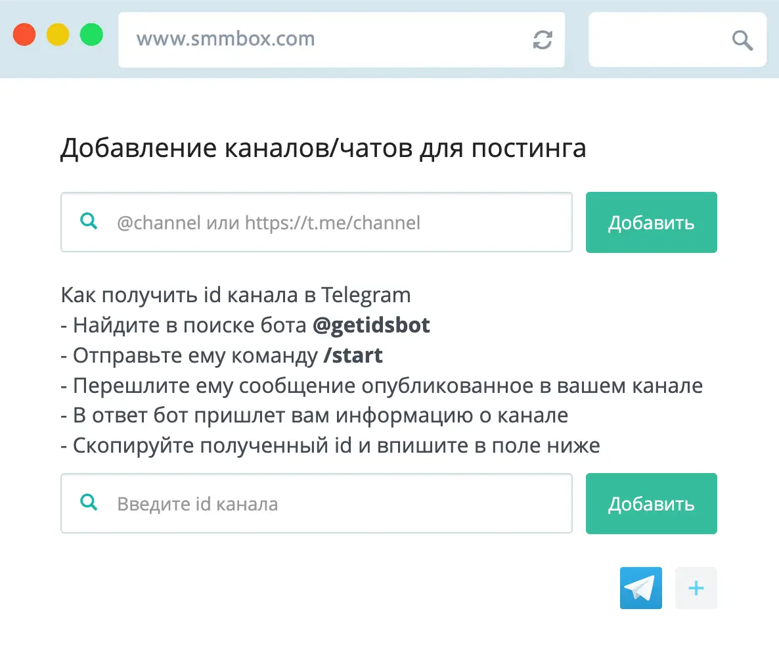Click 'Как получить id канала в Telegram' line
The width and height of the screenshot is (779, 659).
pyautogui.click(x=236, y=296)
